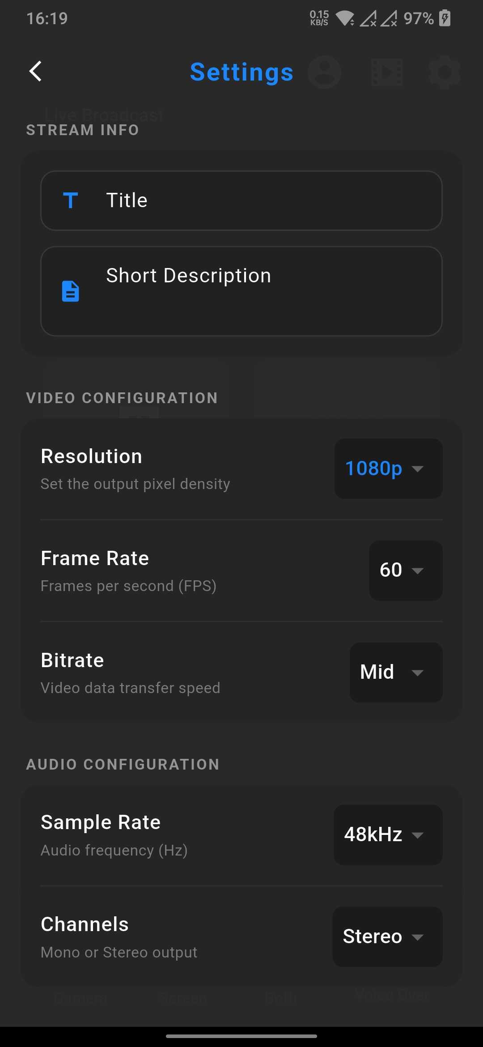Viewport: 483px width, 1047px height.
Task: Open the Bitrate Mid dropdown
Action: click(396, 672)
